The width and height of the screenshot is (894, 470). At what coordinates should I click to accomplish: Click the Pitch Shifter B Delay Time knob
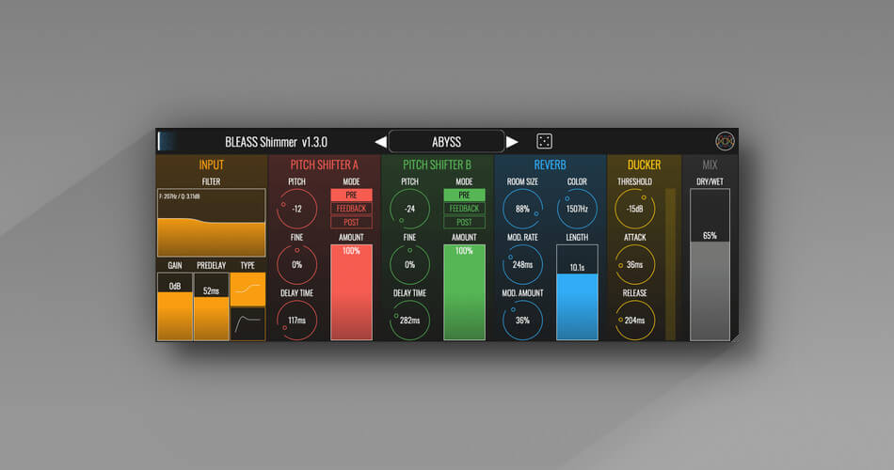point(409,320)
